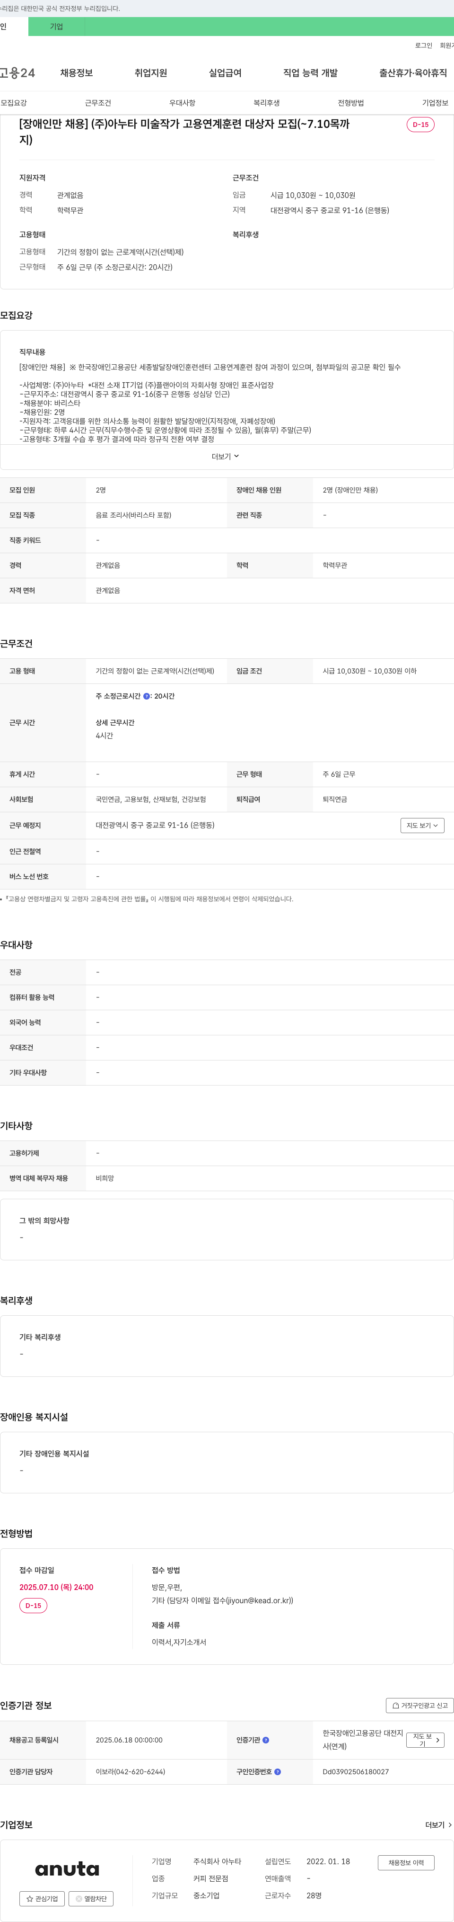Switch to the 기업 top tab

pos(57,27)
